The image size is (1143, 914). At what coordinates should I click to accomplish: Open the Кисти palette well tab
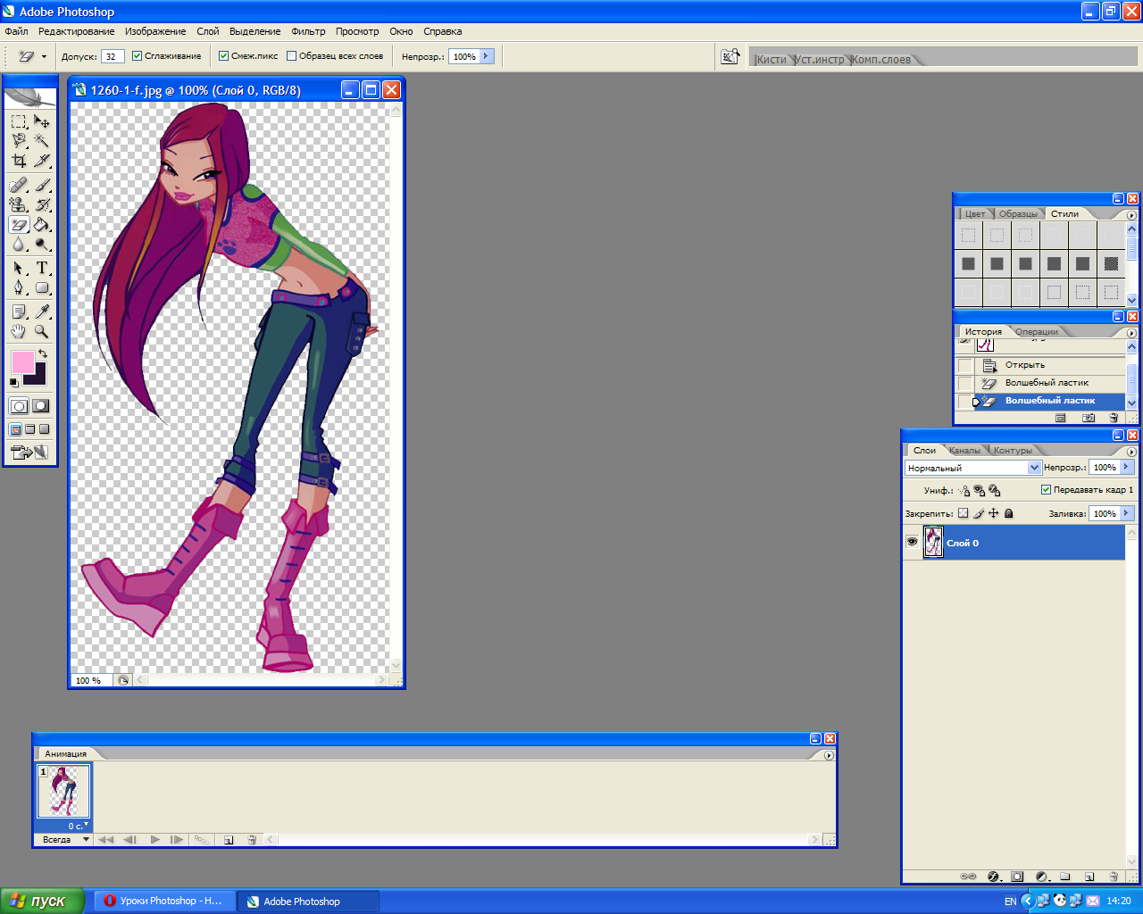coord(772,60)
